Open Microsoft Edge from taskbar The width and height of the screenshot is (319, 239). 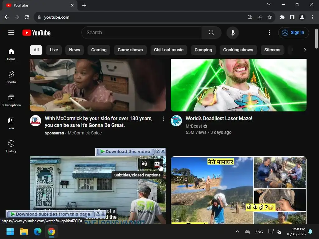38,232
